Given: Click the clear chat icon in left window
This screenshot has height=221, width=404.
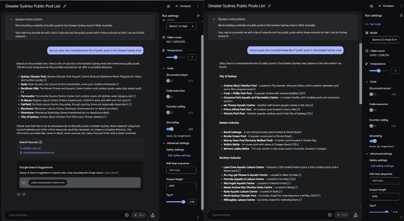Looking at the screenshot, I should [153, 215].
